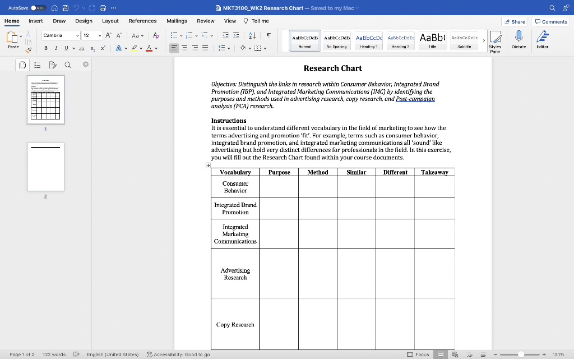Switch to the Mailings ribbon tab
574x359 pixels.
tap(177, 21)
